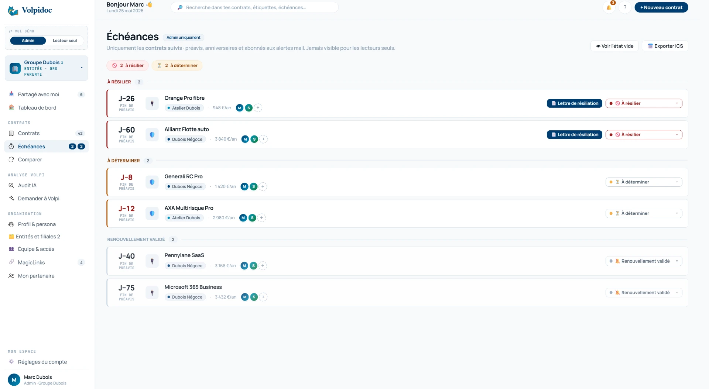The height and width of the screenshot is (389, 709).
Task: Click the M avatar on AXA Multirisque Pro
Action: [243, 218]
